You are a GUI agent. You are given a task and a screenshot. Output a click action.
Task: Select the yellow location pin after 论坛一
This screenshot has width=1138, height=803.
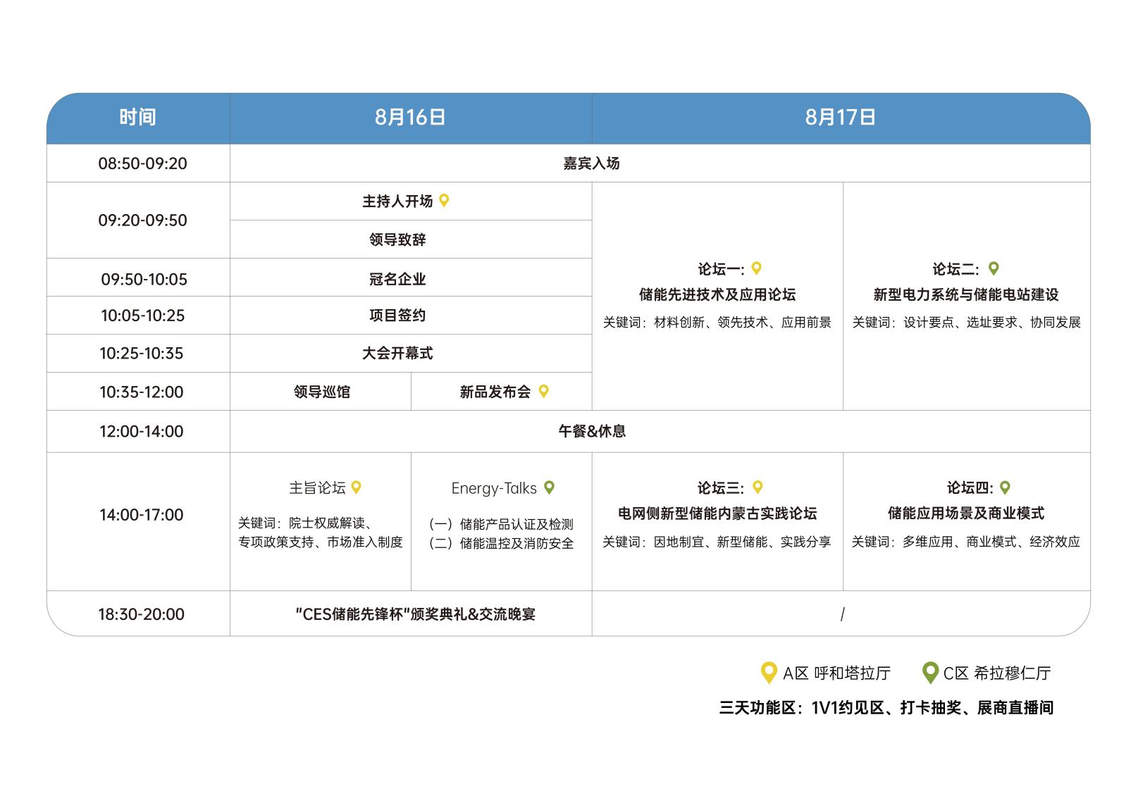(x=756, y=268)
